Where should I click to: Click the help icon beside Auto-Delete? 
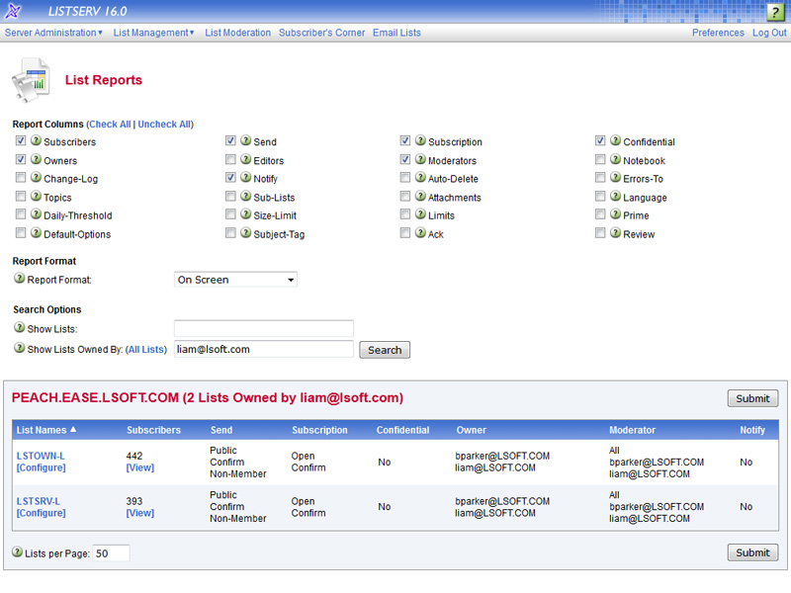pyautogui.click(x=420, y=178)
